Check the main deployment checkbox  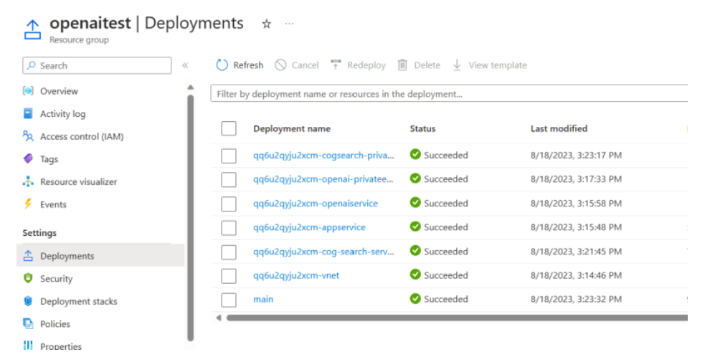point(229,300)
